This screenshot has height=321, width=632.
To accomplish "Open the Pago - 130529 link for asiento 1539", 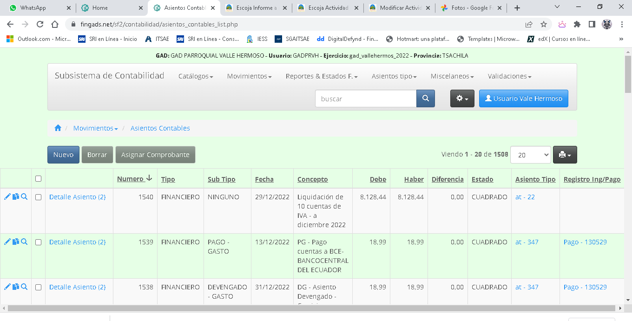I will click(585, 242).
